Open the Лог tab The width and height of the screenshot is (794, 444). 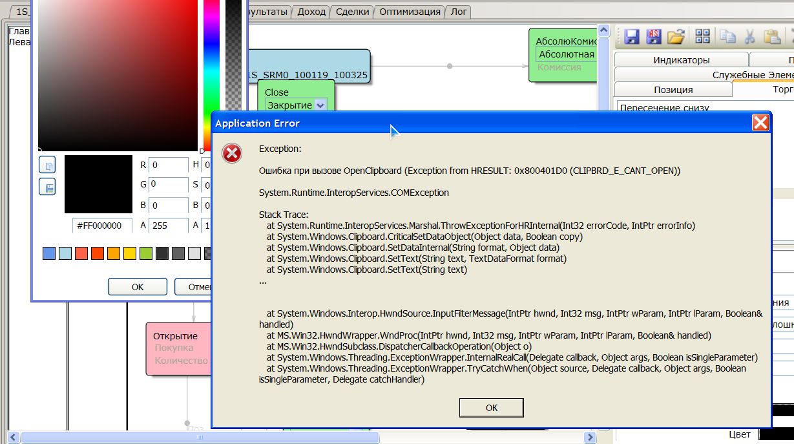(x=459, y=12)
